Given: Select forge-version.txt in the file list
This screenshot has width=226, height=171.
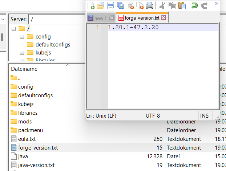Looking at the screenshot, I should 38,148.
